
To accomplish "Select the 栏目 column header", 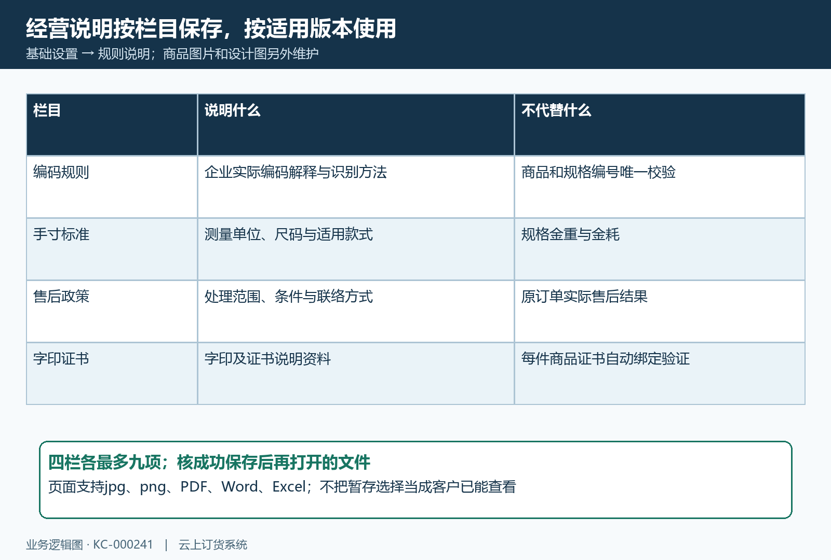I will pyautogui.click(x=112, y=125).
